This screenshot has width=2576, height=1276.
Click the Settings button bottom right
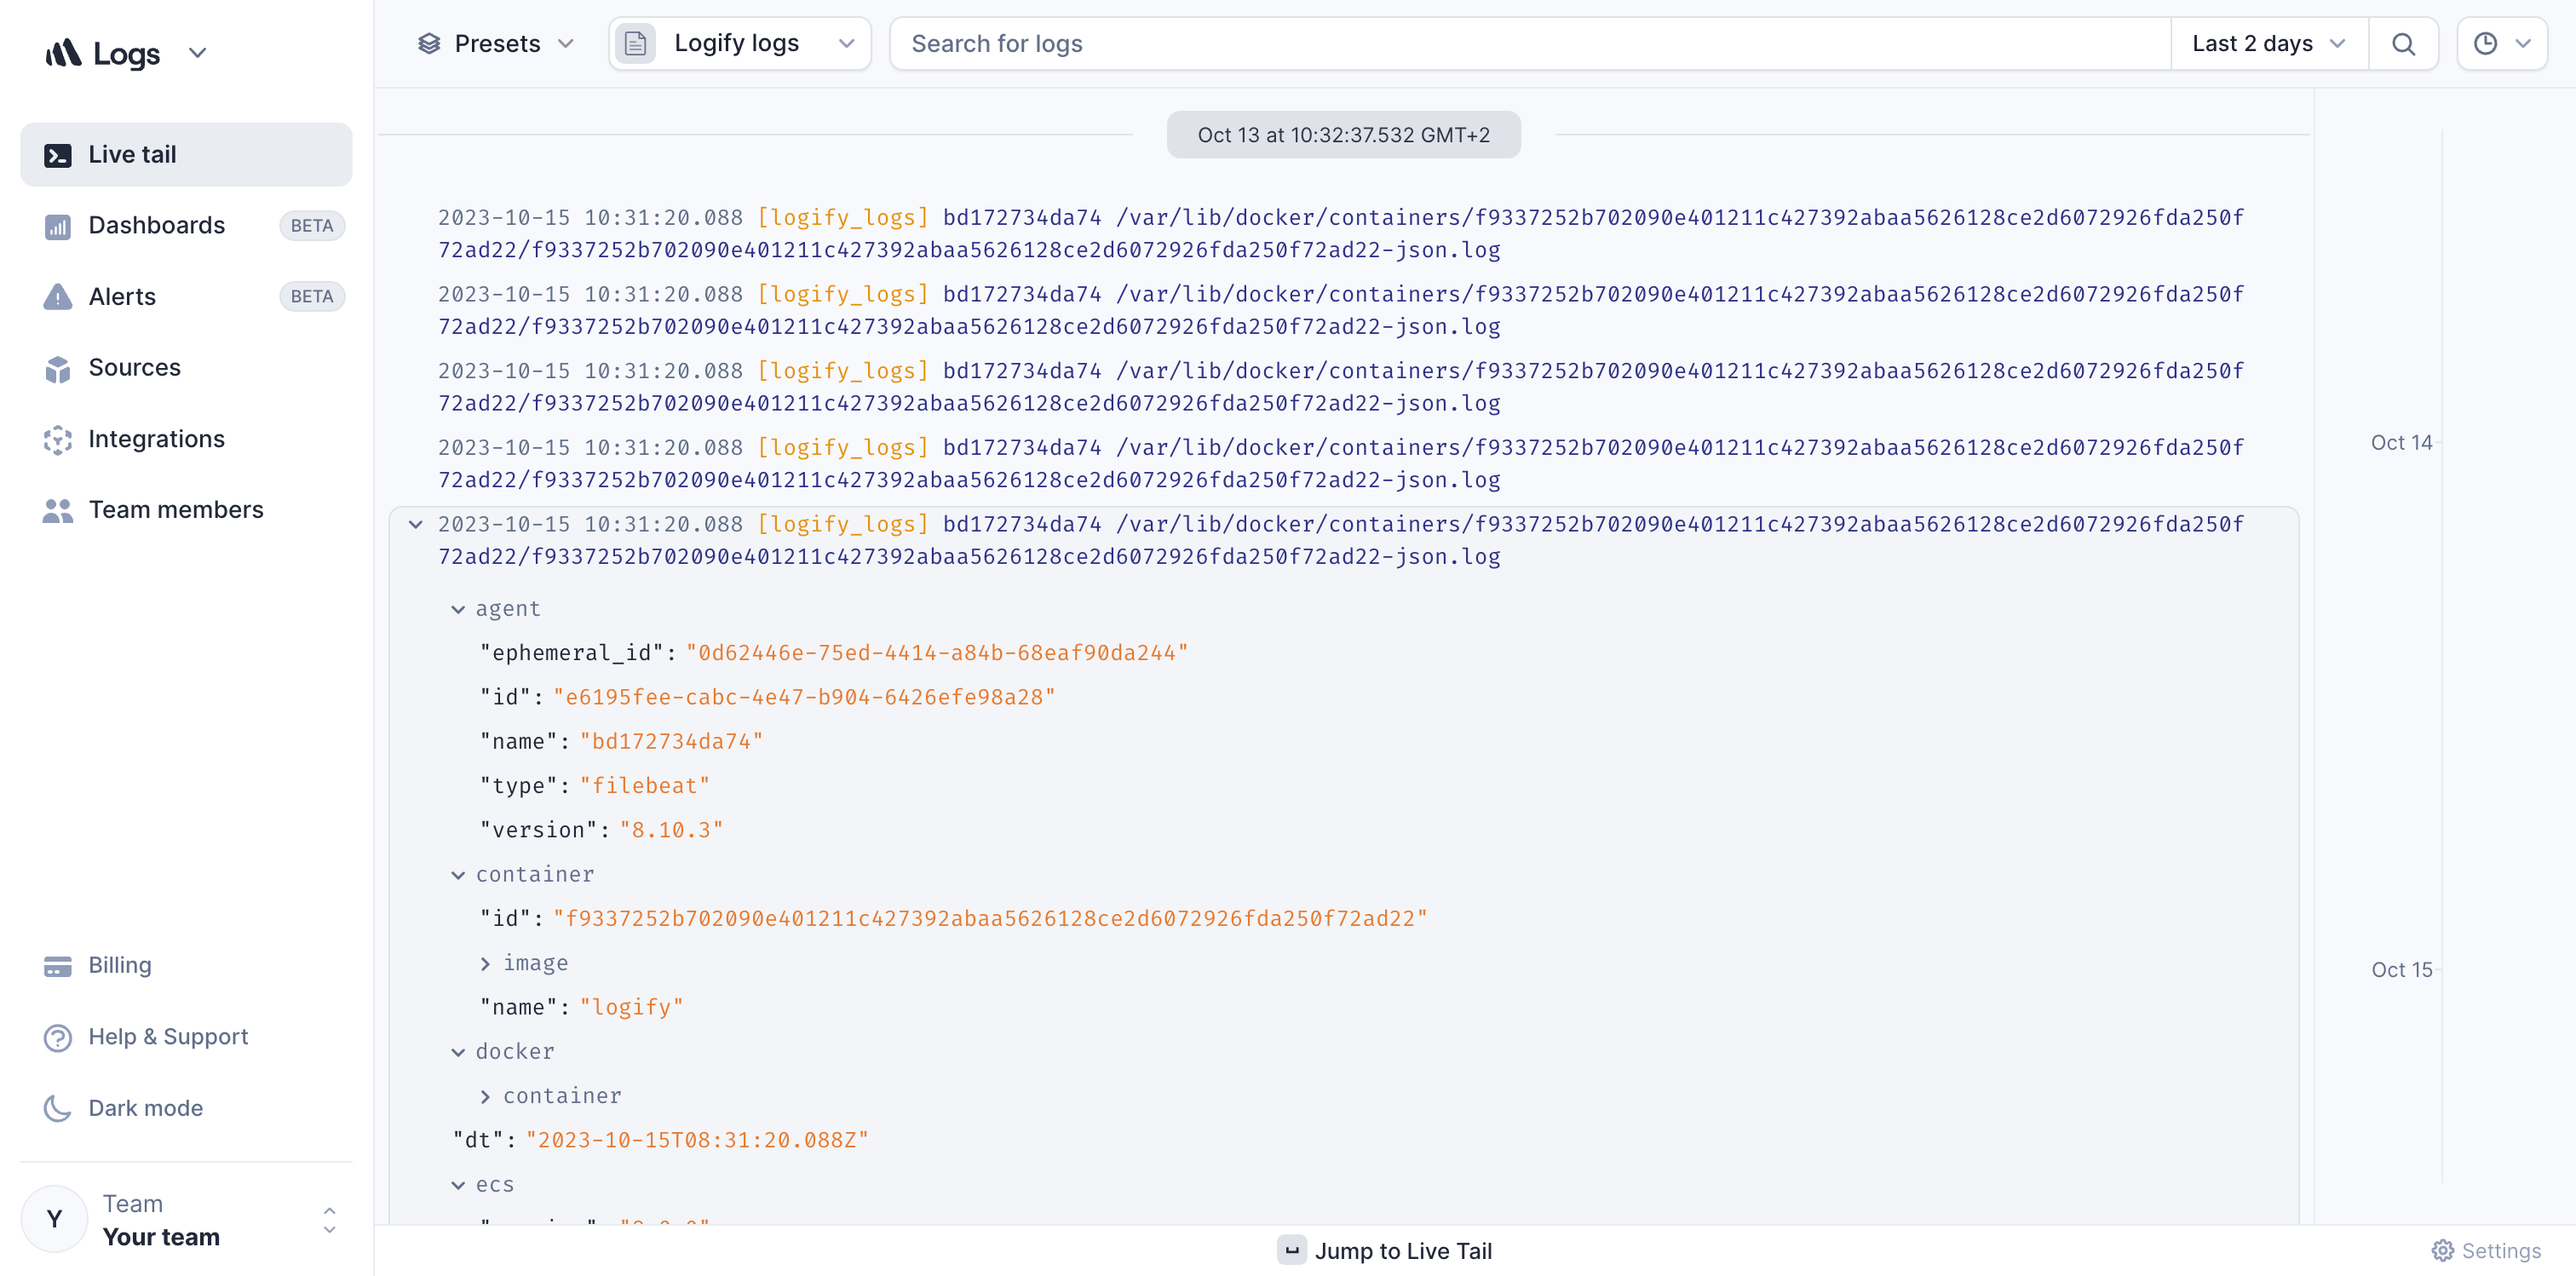(x=2493, y=1251)
